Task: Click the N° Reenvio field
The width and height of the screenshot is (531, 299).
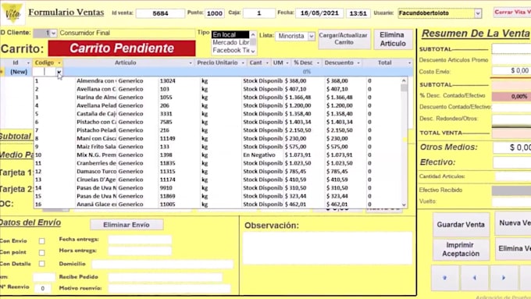Action: click(x=42, y=289)
